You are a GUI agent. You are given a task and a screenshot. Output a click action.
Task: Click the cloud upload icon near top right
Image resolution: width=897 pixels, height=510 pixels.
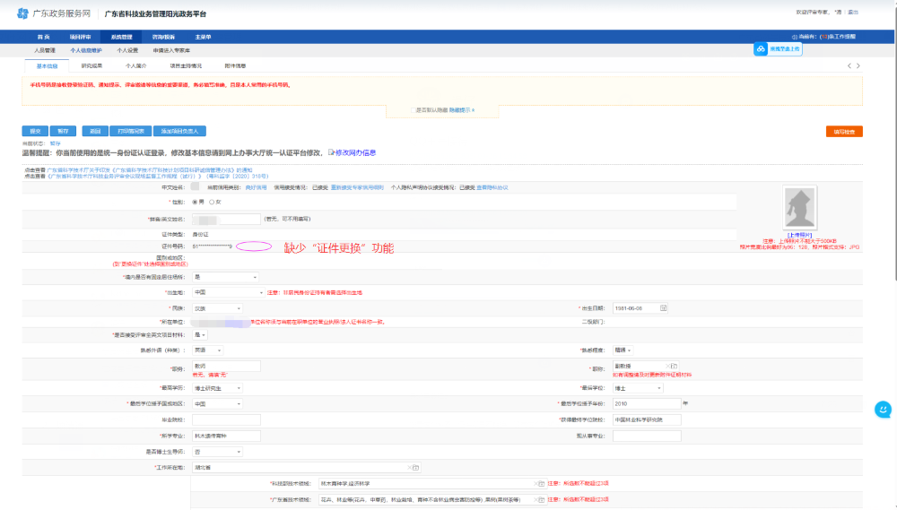coord(761,49)
